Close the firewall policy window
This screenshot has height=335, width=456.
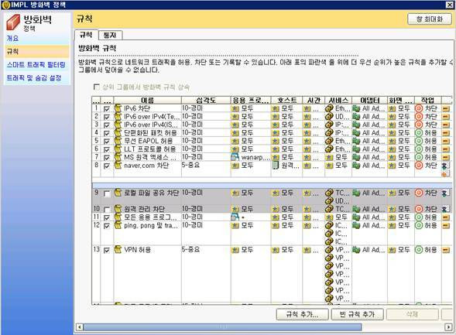click(x=449, y=5)
